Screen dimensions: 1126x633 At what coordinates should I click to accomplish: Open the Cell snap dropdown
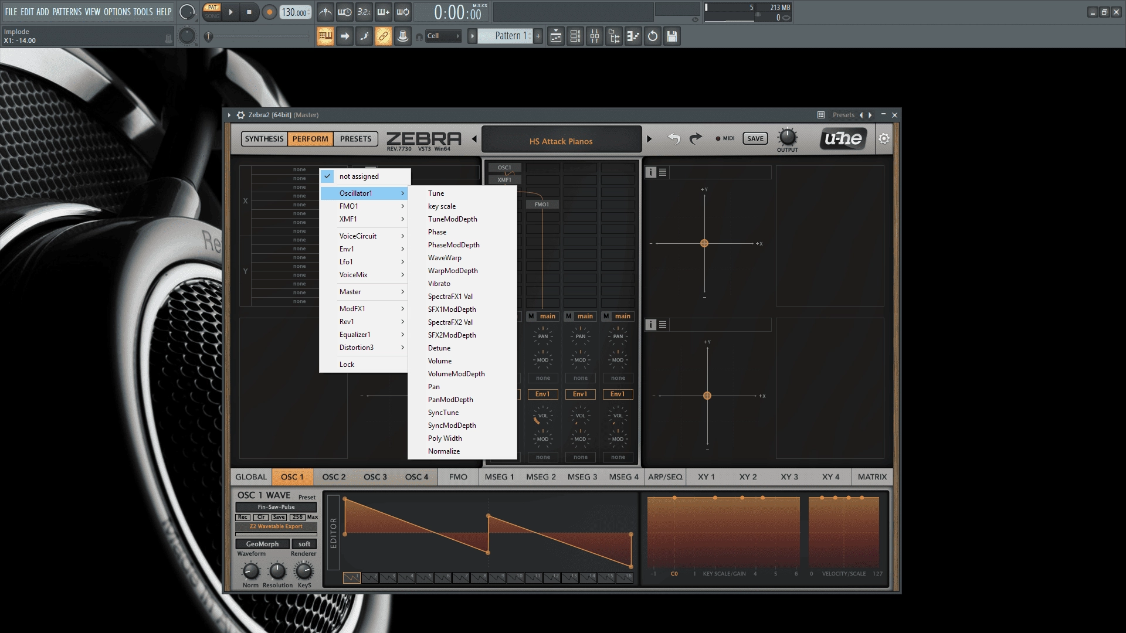tap(443, 36)
